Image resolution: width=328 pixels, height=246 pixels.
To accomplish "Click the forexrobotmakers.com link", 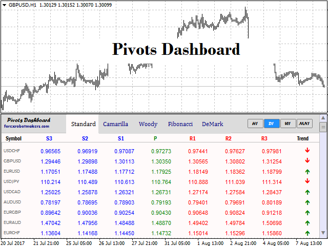I will 27,126.
